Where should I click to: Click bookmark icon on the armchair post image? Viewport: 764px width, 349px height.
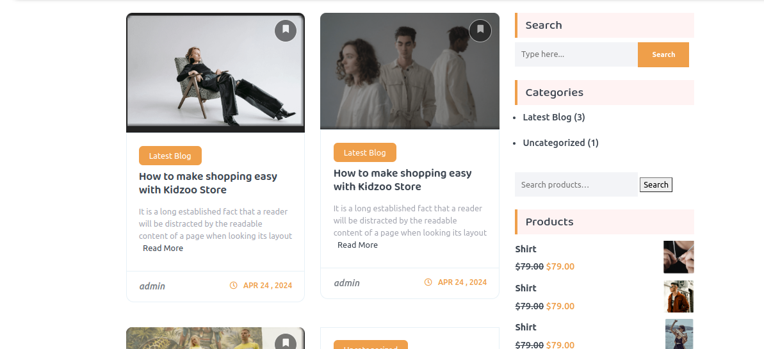286,30
